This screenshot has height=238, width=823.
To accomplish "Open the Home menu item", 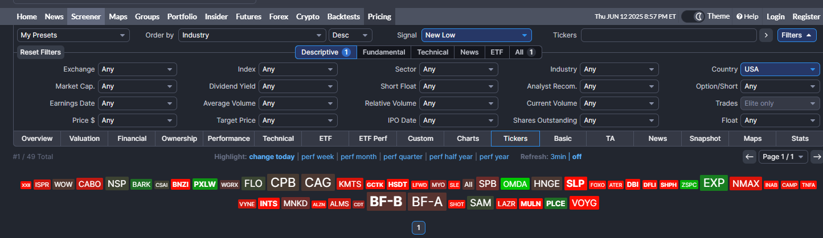I will (27, 16).
